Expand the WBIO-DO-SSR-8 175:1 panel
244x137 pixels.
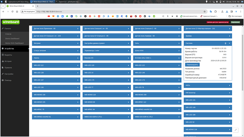pos(106,117)
